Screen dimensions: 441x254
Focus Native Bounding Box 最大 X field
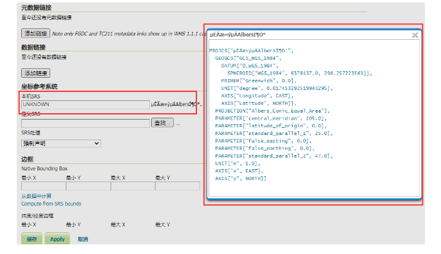(133, 186)
